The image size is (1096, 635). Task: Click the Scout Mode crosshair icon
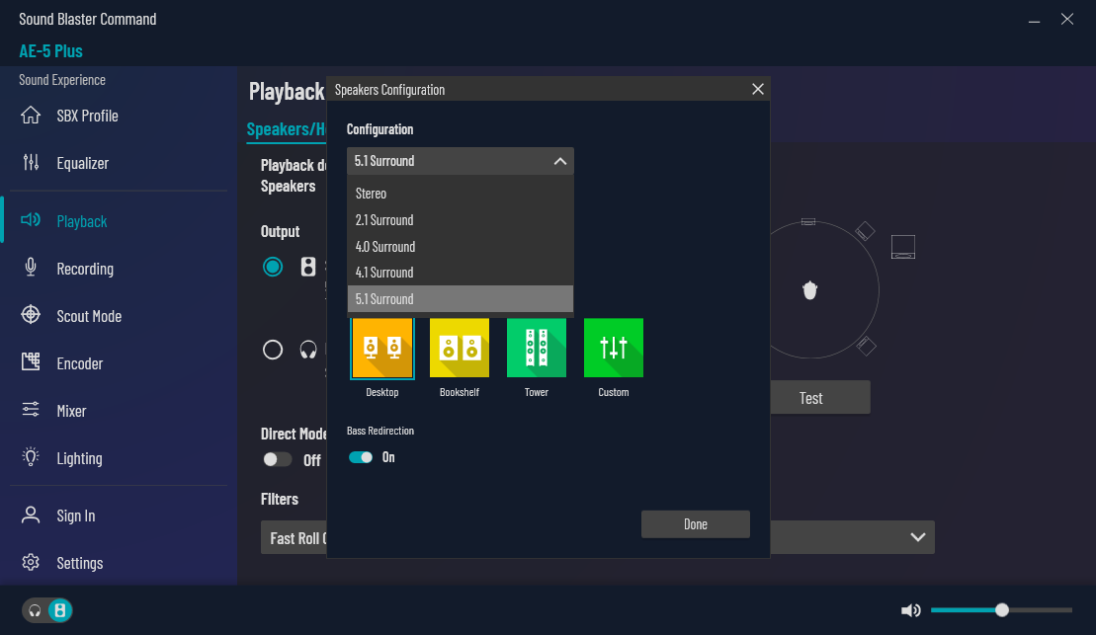31,315
